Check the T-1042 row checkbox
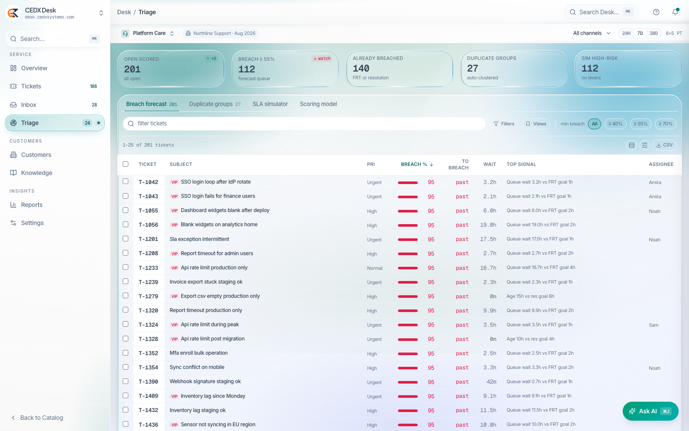Viewport: 689px width, 431px height. point(126,181)
